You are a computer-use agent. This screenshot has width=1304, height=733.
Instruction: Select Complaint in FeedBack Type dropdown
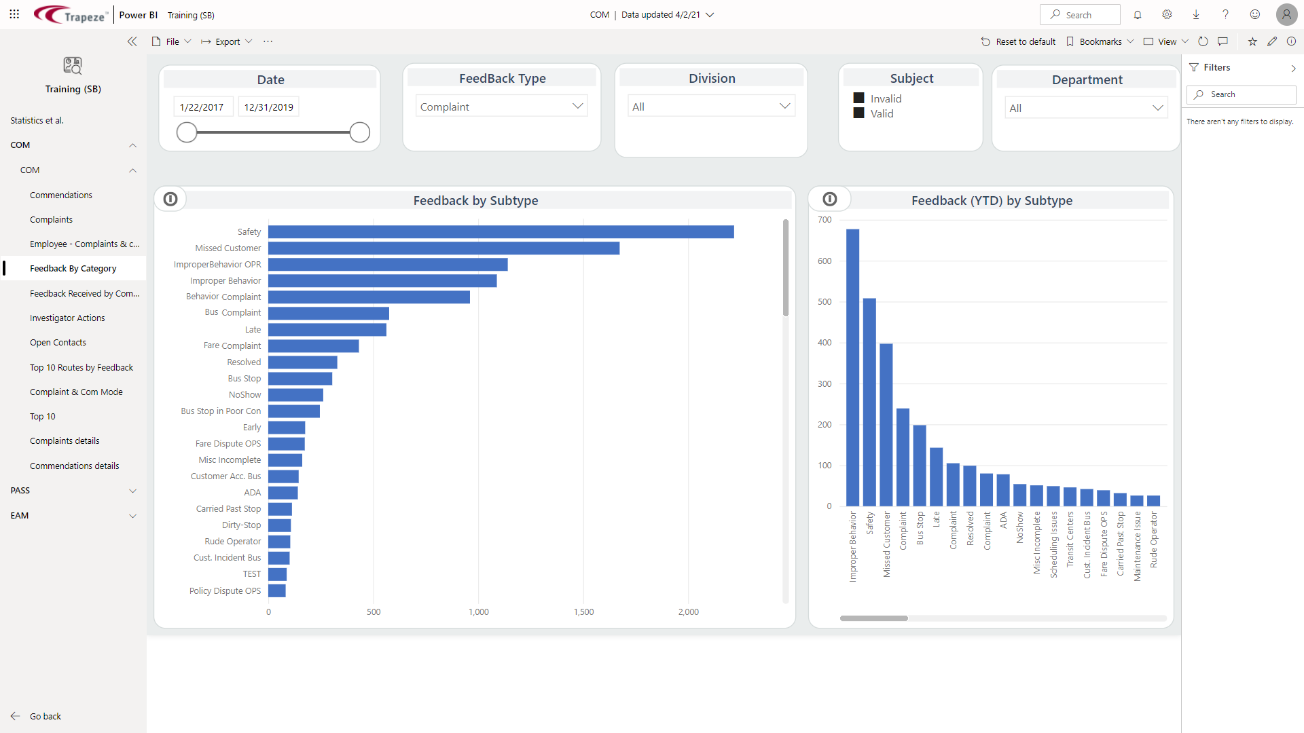click(x=501, y=106)
